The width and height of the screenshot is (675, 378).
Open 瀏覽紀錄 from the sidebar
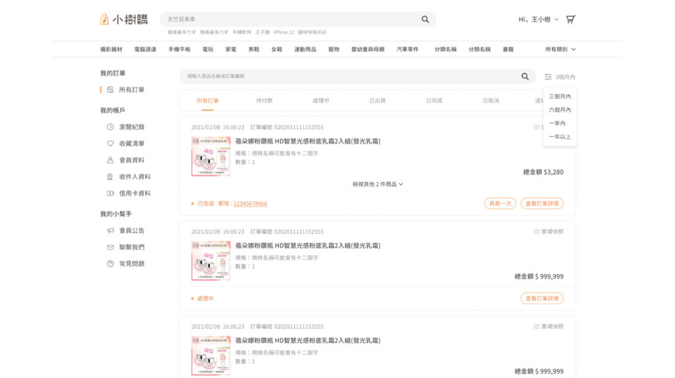(131, 126)
